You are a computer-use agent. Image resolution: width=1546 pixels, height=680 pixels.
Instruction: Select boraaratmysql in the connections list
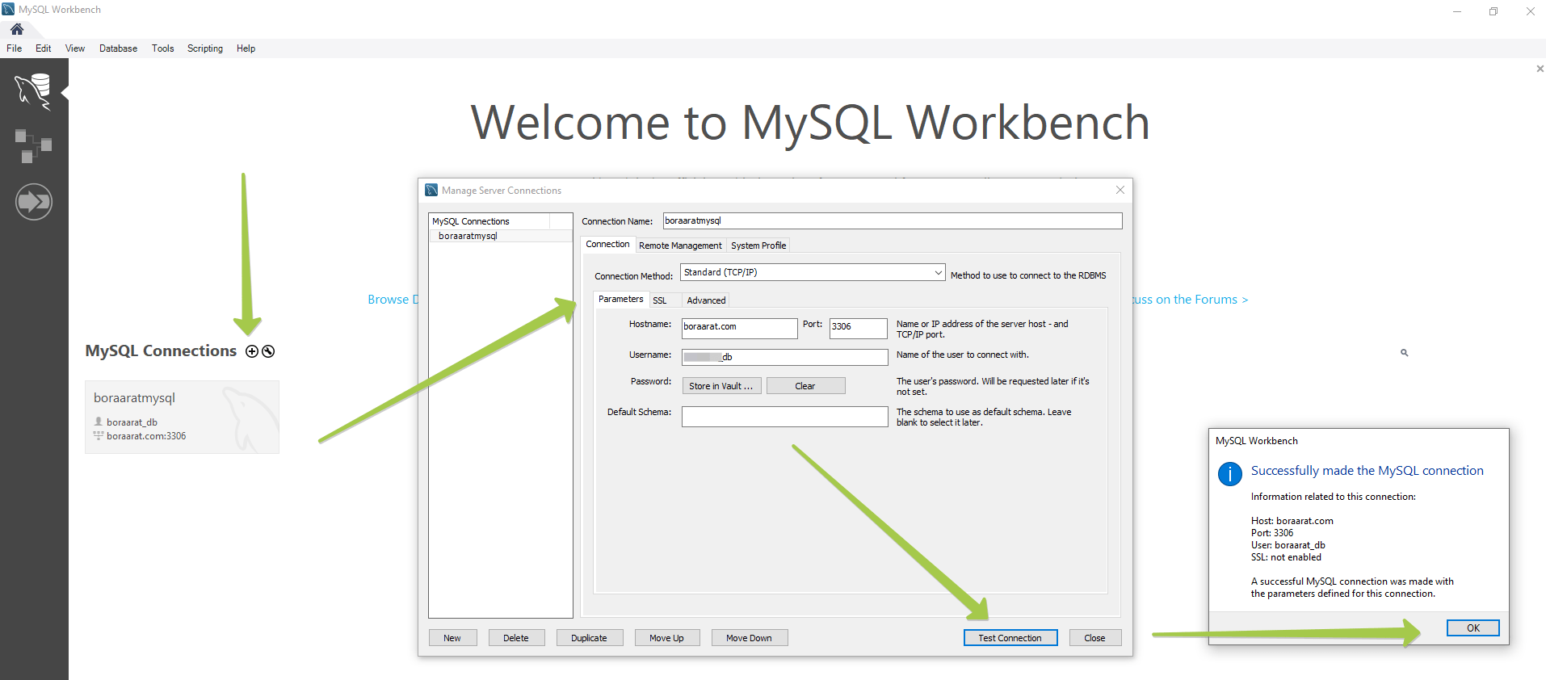tap(500, 236)
